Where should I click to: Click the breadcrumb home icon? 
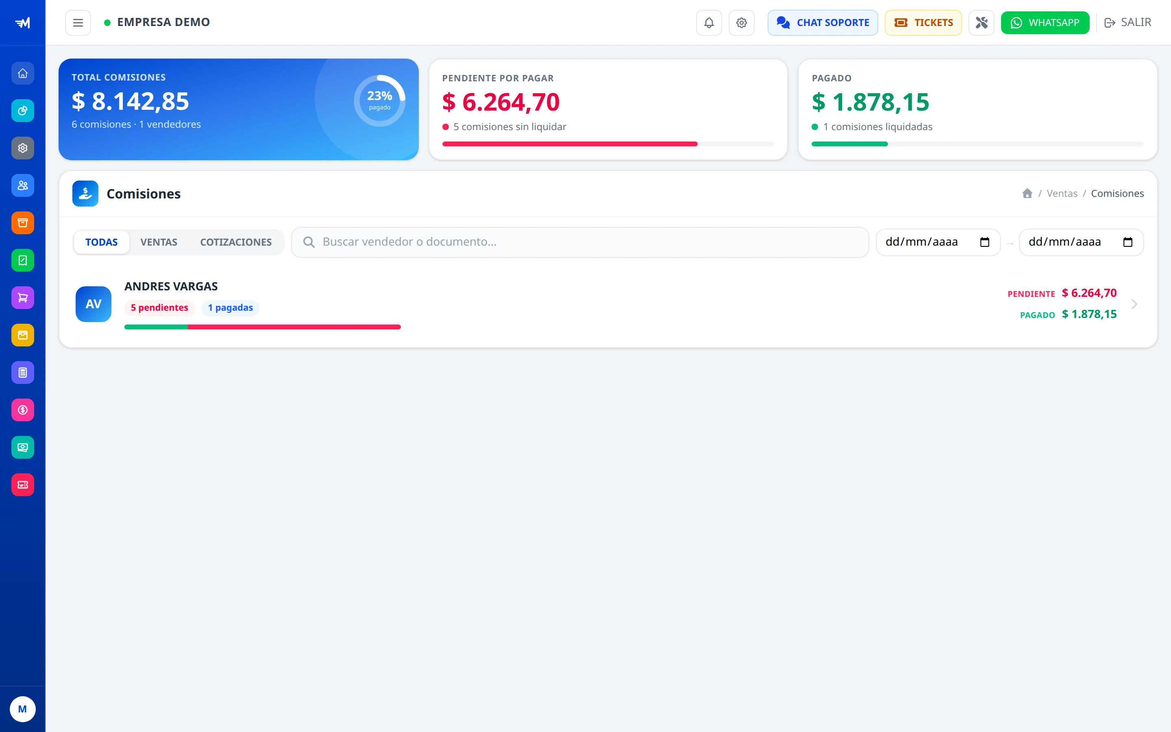pyautogui.click(x=1027, y=193)
